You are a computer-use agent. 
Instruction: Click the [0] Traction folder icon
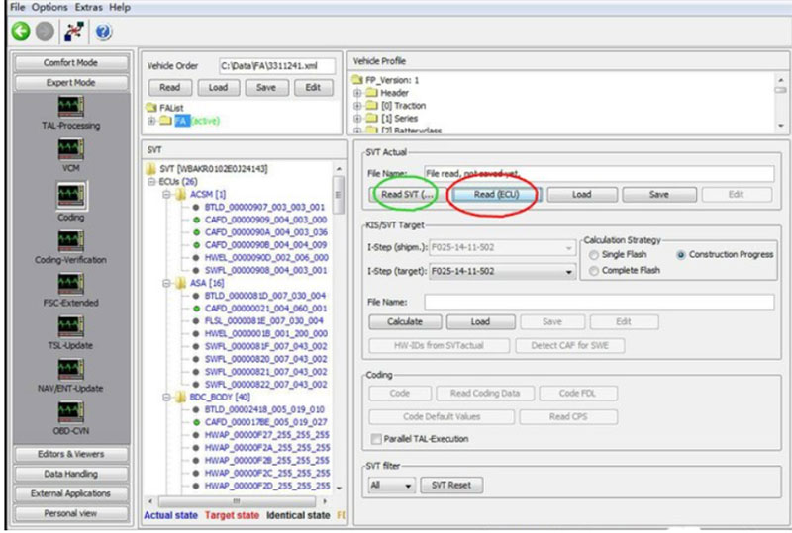pos(372,105)
